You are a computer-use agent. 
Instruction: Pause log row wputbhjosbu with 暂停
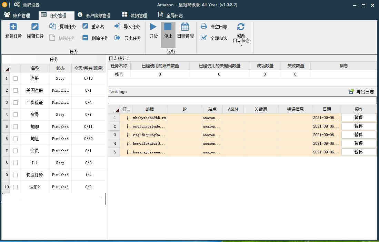358,126
